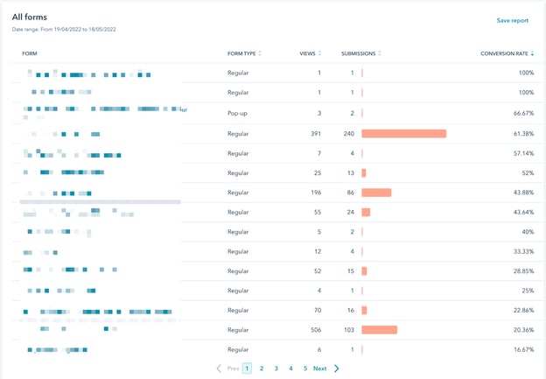Go to page 4 of results
Image resolution: width=546 pixels, height=379 pixels.
pyautogui.click(x=291, y=368)
